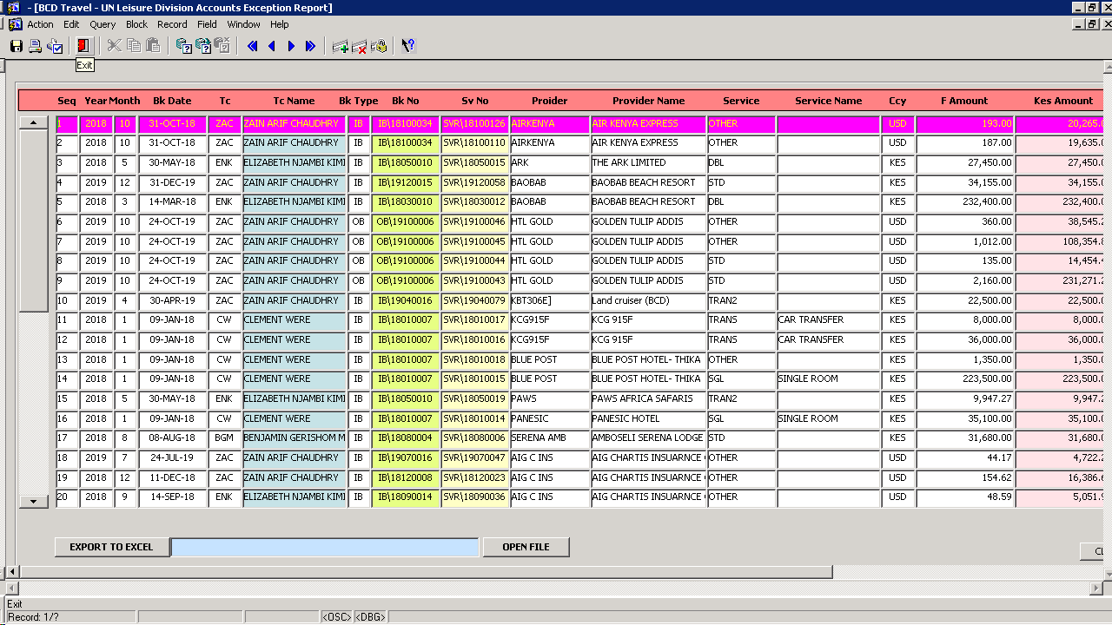
Task: Click the Remove Record red X icon
Action: tap(360, 46)
